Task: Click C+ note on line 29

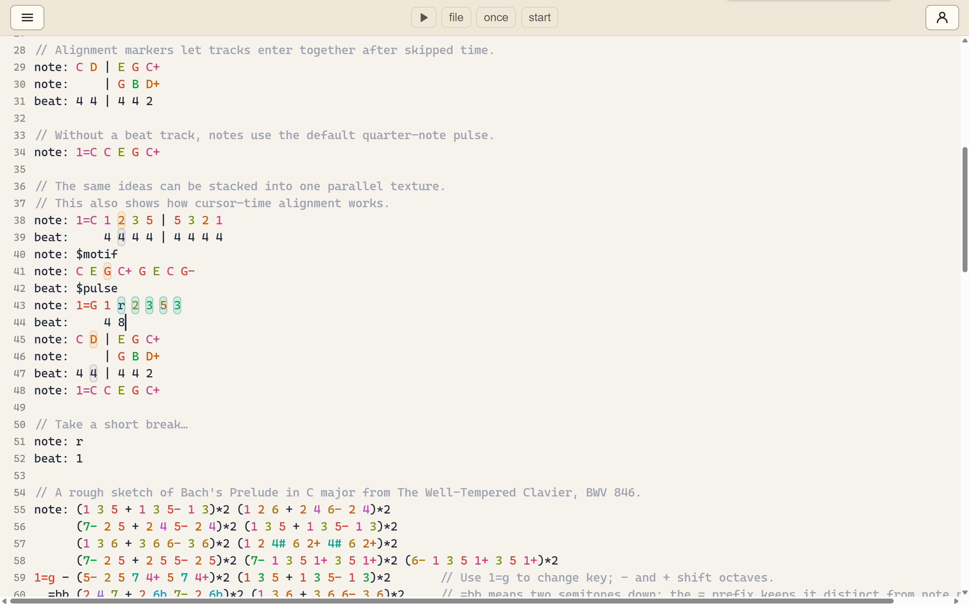Action: [153, 67]
